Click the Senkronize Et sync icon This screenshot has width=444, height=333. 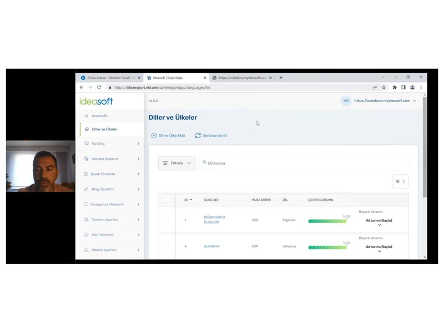pos(198,135)
